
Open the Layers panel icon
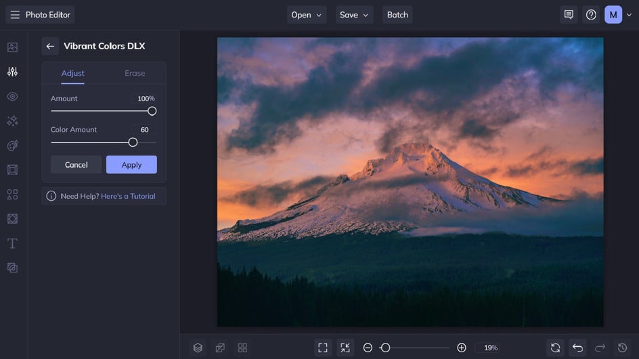click(198, 348)
